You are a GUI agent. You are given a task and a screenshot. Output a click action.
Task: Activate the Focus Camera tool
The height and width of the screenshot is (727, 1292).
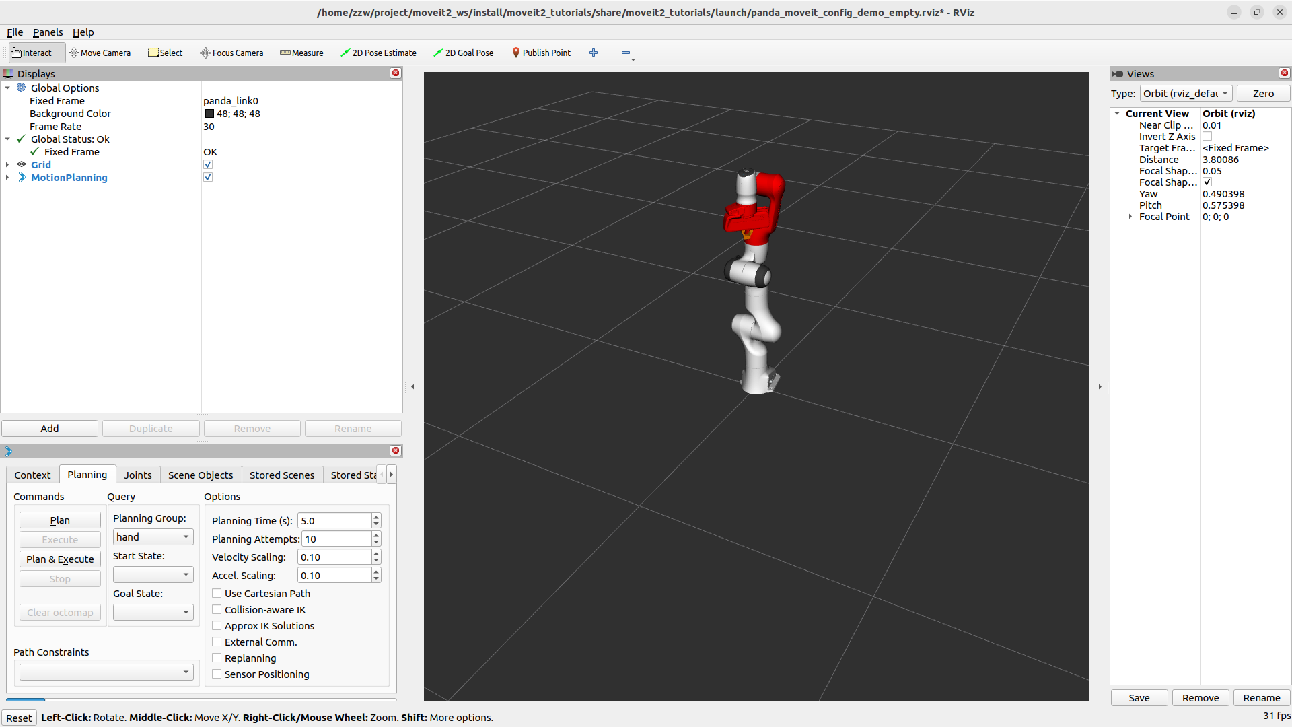pyautogui.click(x=231, y=53)
